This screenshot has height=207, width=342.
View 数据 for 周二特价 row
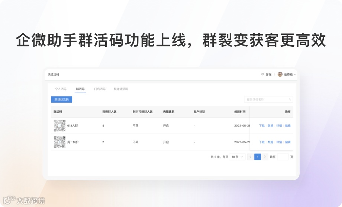pyautogui.click(x=271, y=142)
